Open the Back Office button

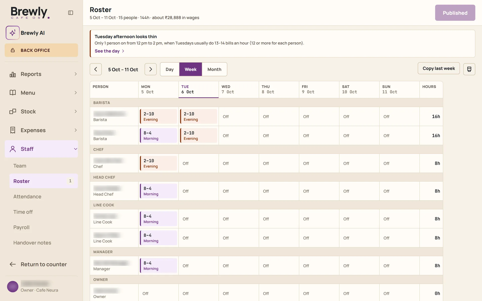click(41, 50)
